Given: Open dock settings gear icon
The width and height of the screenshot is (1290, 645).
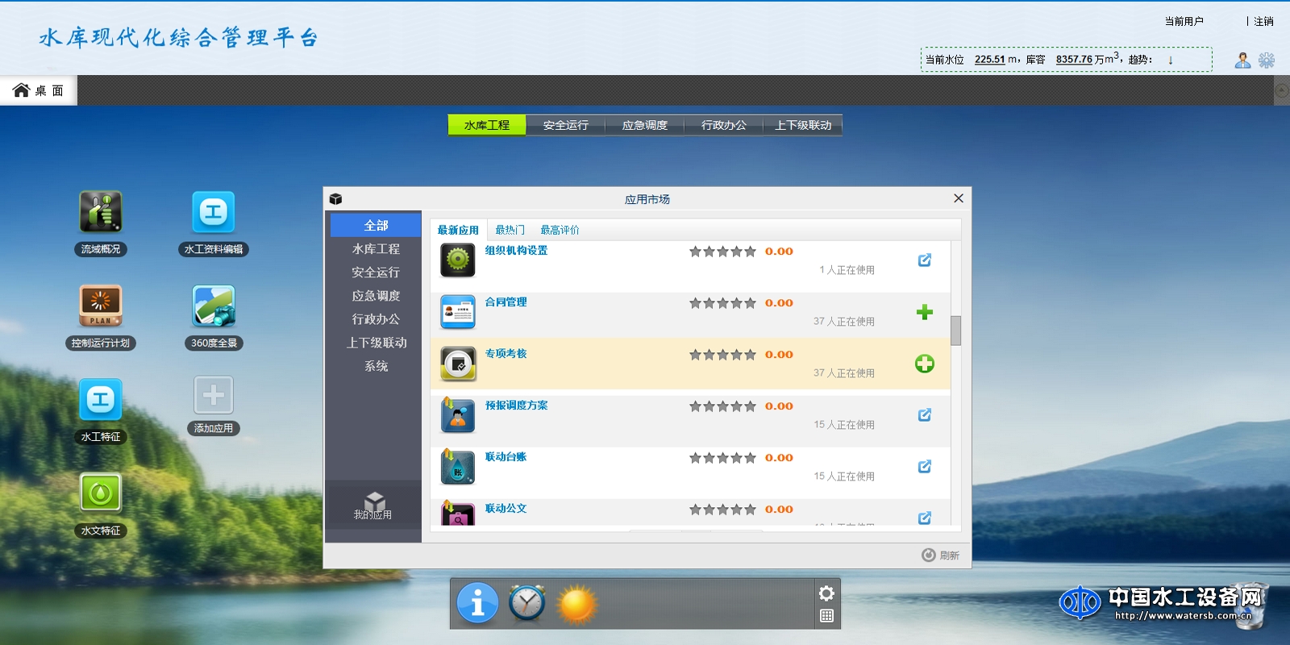Looking at the screenshot, I should (x=826, y=593).
